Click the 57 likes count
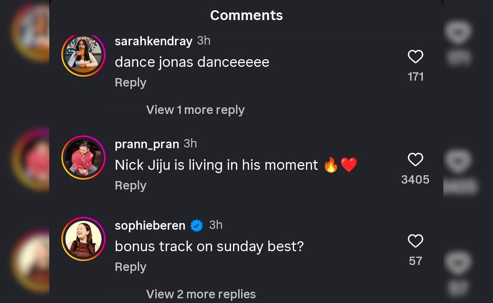The width and height of the screenshot is (493, 303). tap(415, 261)
